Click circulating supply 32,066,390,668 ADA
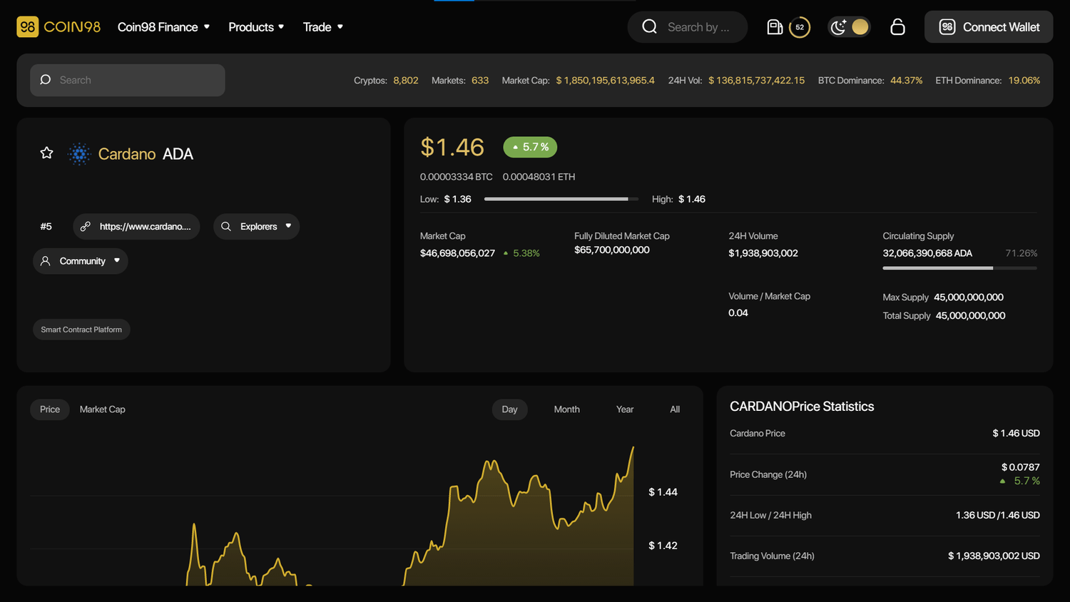1070x602 pixels. [x=927, y=253]
